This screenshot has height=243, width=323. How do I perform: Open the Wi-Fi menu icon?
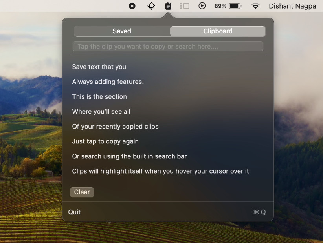255,6
